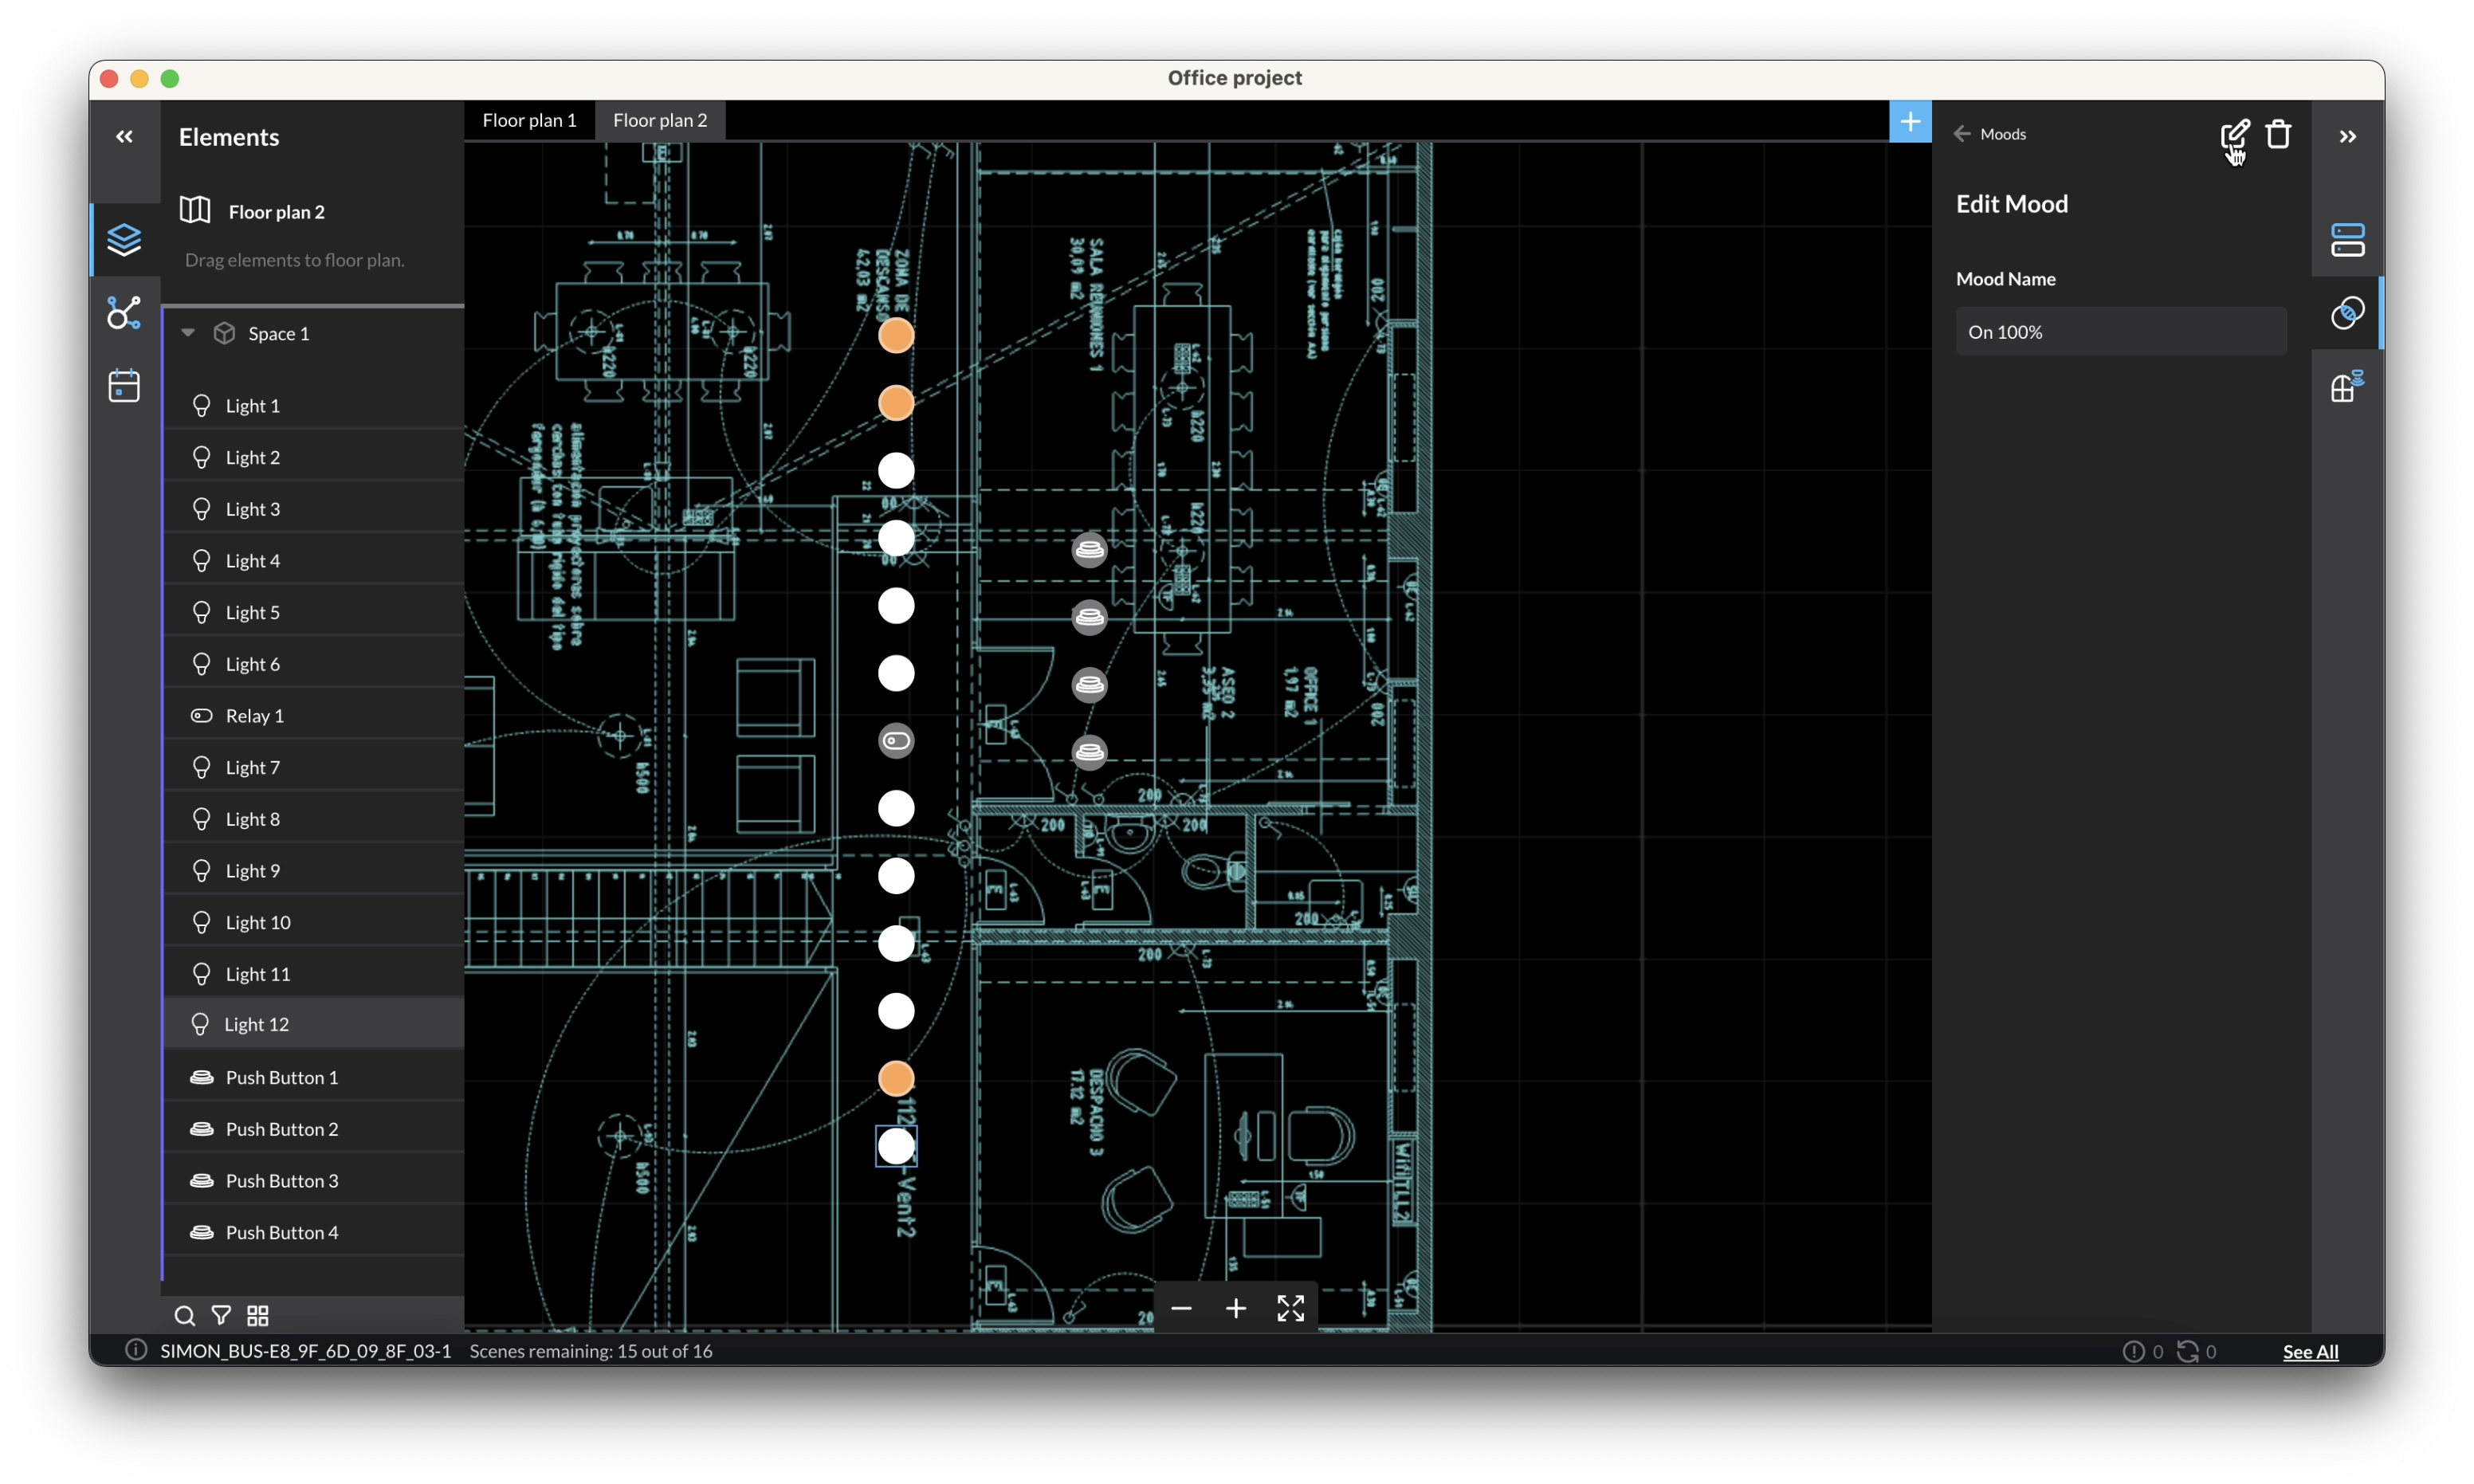Zoom in the floor plan
Screen dimensions: 2474x1484
(1236, 1308)
